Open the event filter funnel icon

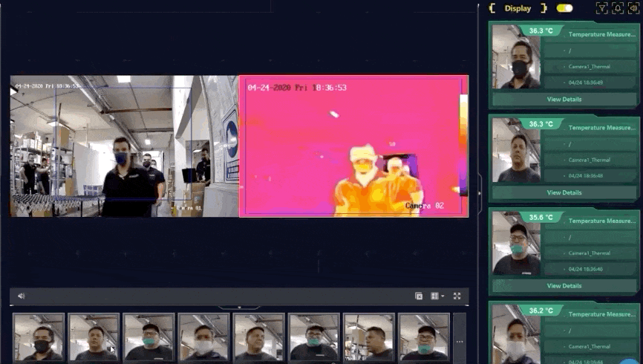(601, 8)
